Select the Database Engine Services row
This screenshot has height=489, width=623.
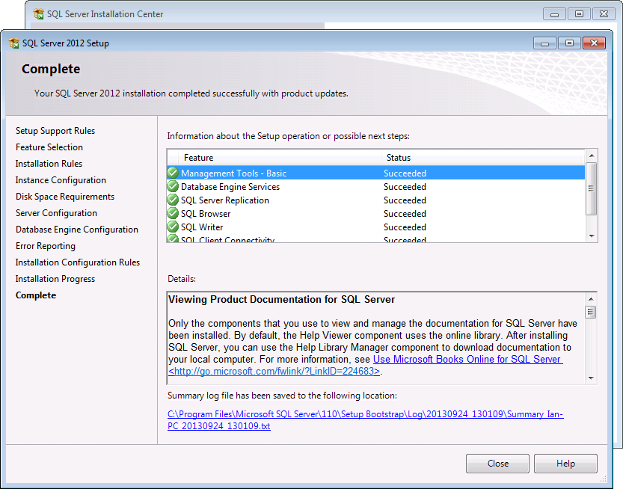pos(376,187)
